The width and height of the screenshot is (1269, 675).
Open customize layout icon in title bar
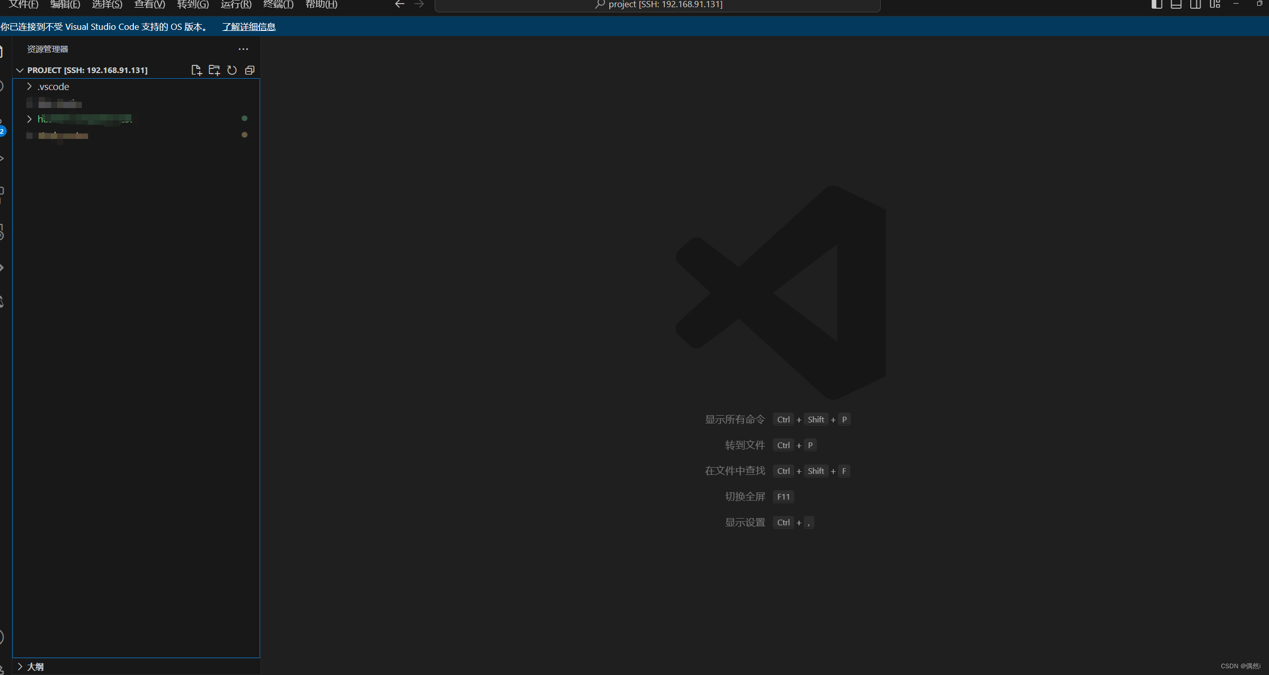[x=1215, y=5]
